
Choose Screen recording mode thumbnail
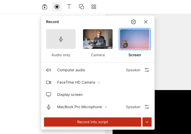pos(135,39)
